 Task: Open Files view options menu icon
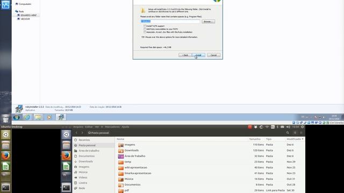click(301, 133)
